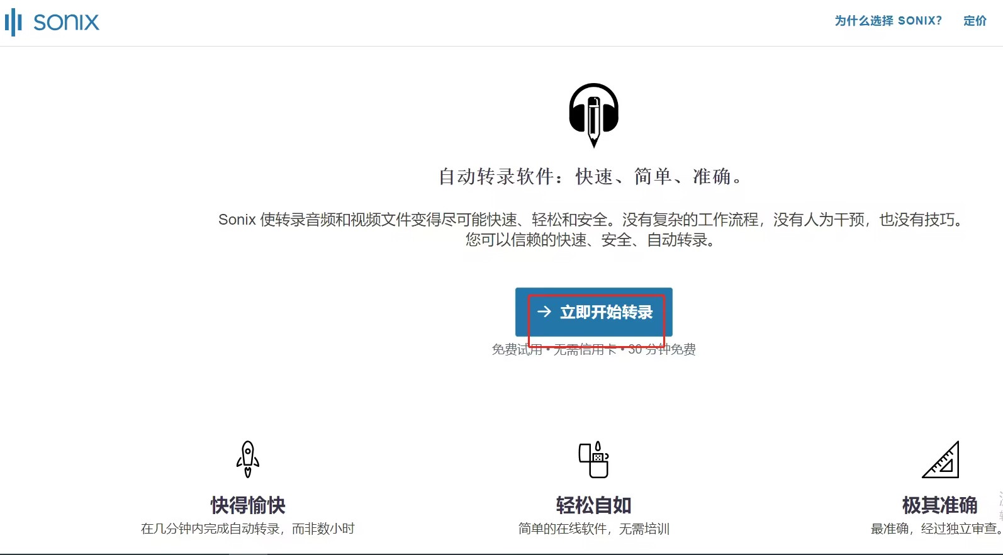Click the free trial note 免费试用 • 无需信用卡
Viewport: 1003px width, 555px height.
coord(554,349)
